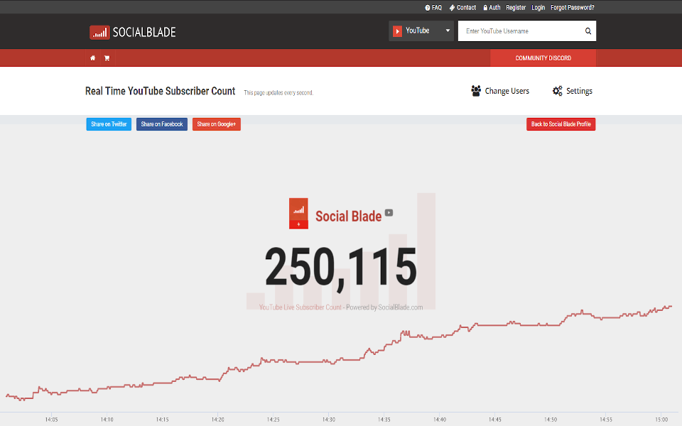This screenshot has width=682, height=426.
Task: Click Share on Facebook button
Action: click(162, 124)
